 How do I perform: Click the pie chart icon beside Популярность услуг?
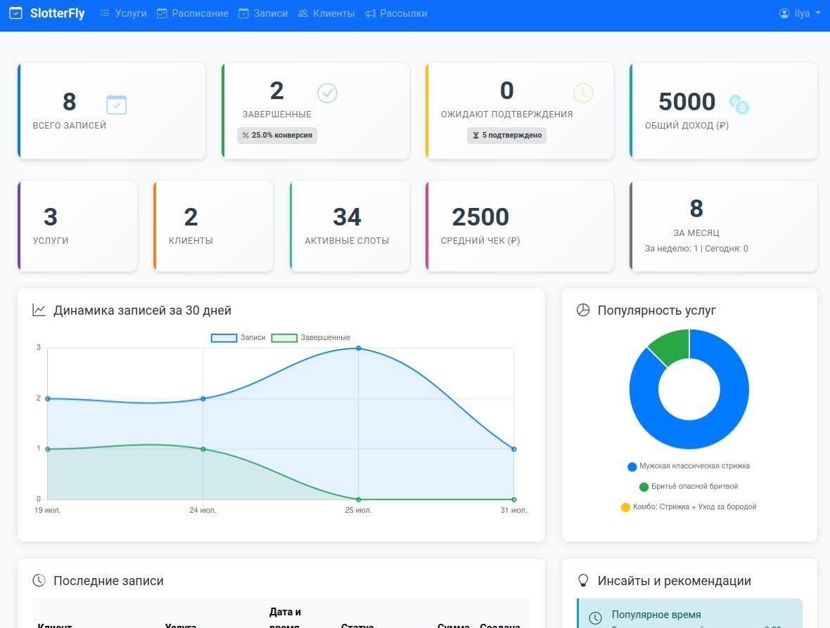(x=583, y=310)
